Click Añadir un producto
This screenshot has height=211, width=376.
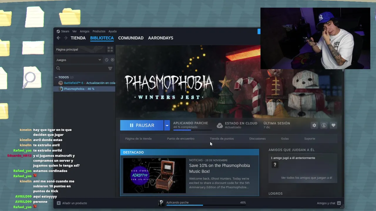point(75,203)
